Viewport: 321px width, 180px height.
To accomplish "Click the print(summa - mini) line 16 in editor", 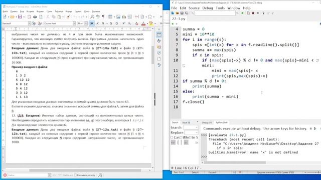I will click(215, 96).
